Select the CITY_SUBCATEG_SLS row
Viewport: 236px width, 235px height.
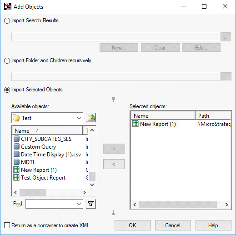point(50,139)
